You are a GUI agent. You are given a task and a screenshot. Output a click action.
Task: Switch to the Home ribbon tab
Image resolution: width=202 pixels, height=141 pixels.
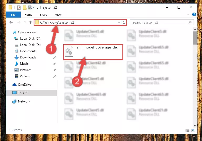28,15
